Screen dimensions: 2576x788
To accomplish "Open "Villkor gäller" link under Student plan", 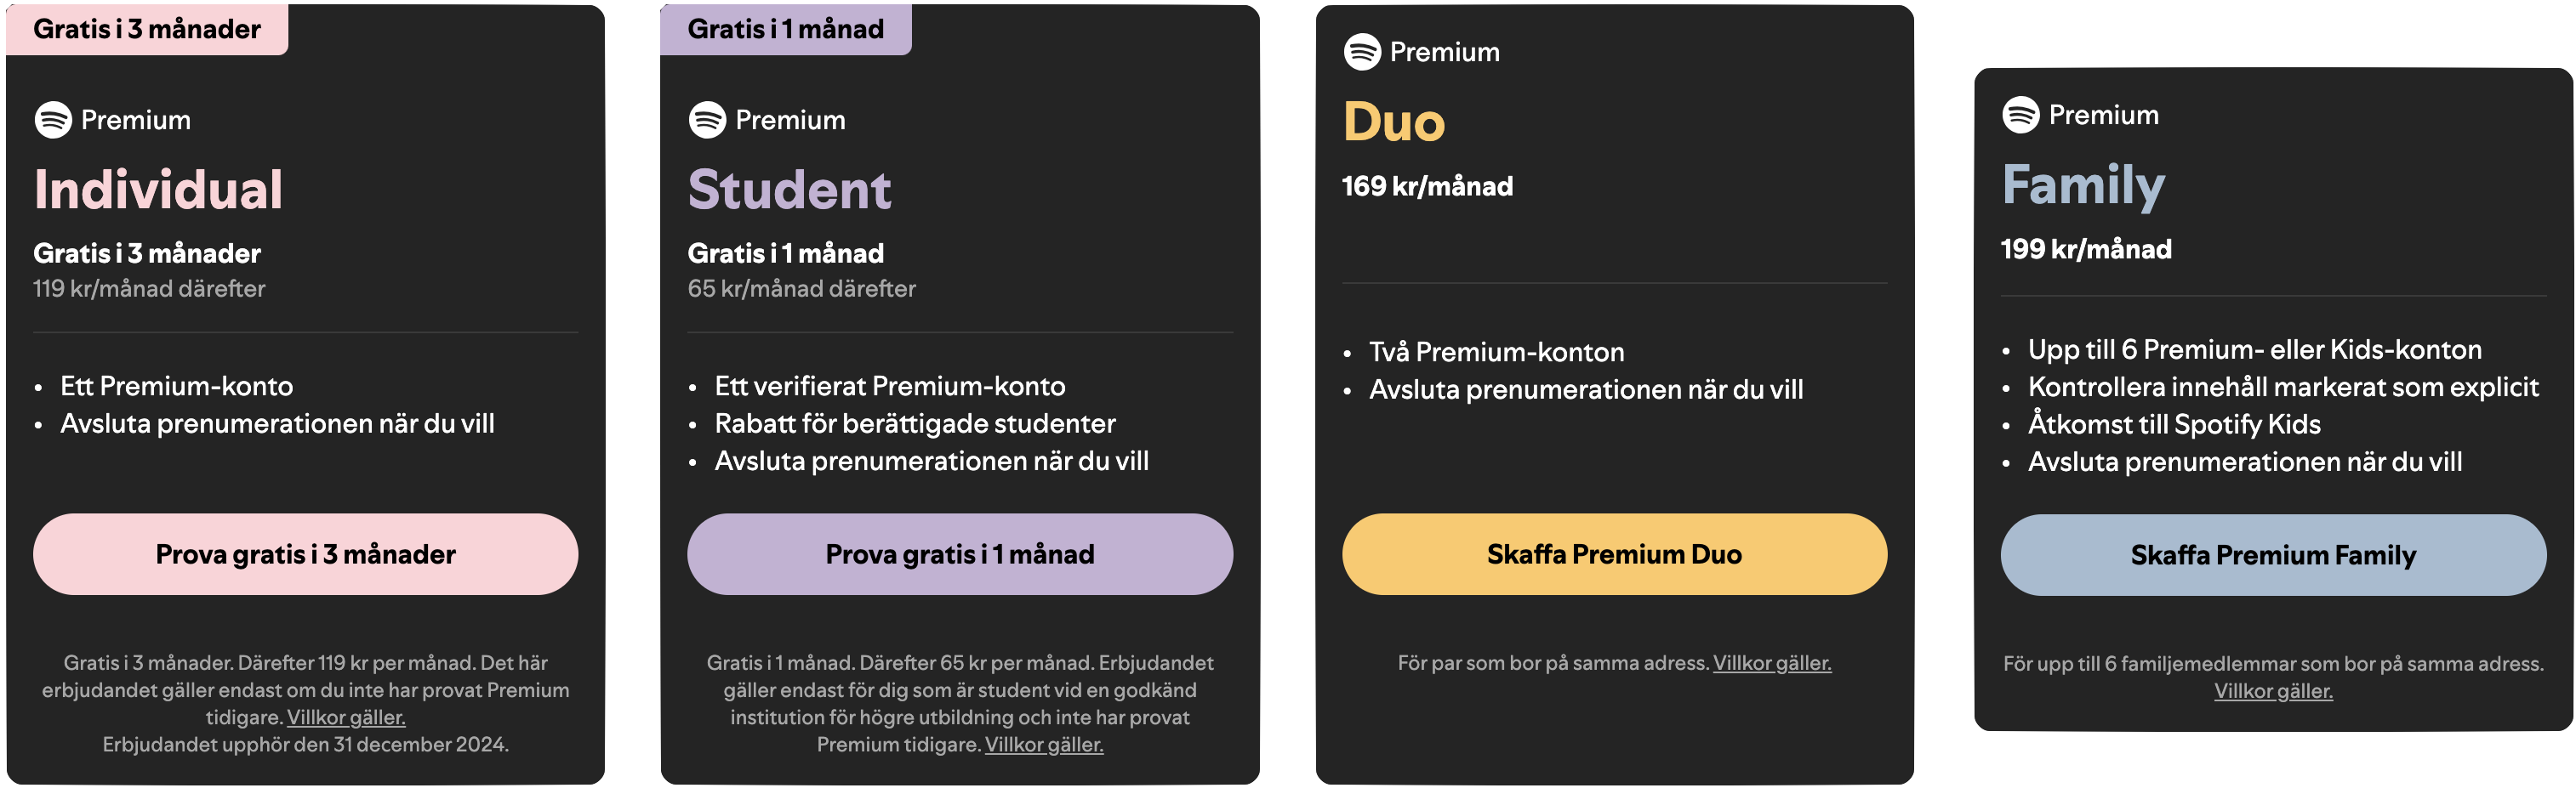I will [1044, 744].
